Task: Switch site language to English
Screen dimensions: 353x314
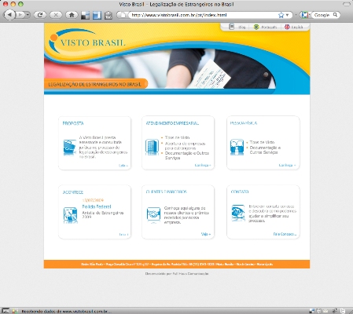Action: (294, 27)
